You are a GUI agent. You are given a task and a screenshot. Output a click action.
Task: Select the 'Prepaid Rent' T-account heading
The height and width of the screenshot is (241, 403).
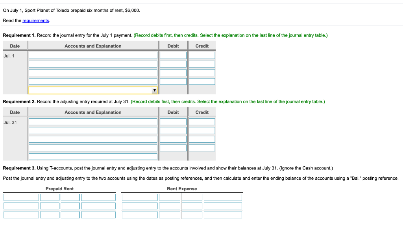59,189
